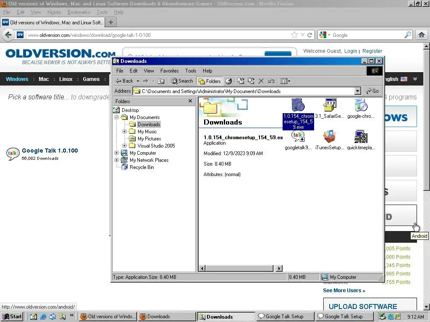
Task: Select the googletalk9... file icon
Action: tap(298, 137)
